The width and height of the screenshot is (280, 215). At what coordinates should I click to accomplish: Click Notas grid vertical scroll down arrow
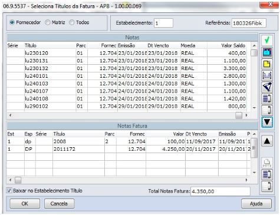point(254,108)
